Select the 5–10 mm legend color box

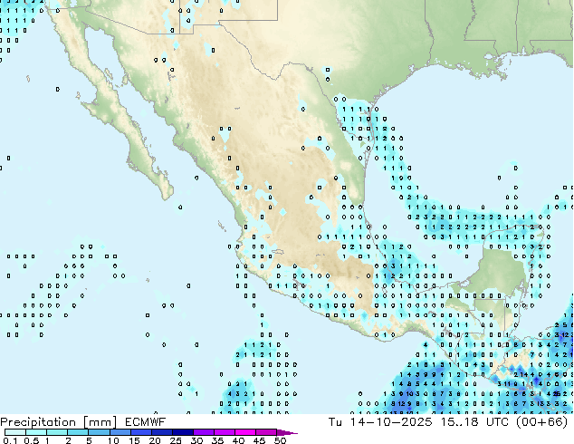[x=99, y=432]
